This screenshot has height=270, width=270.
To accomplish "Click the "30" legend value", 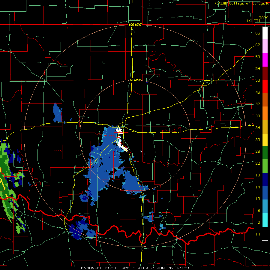I will pos(258,139).
